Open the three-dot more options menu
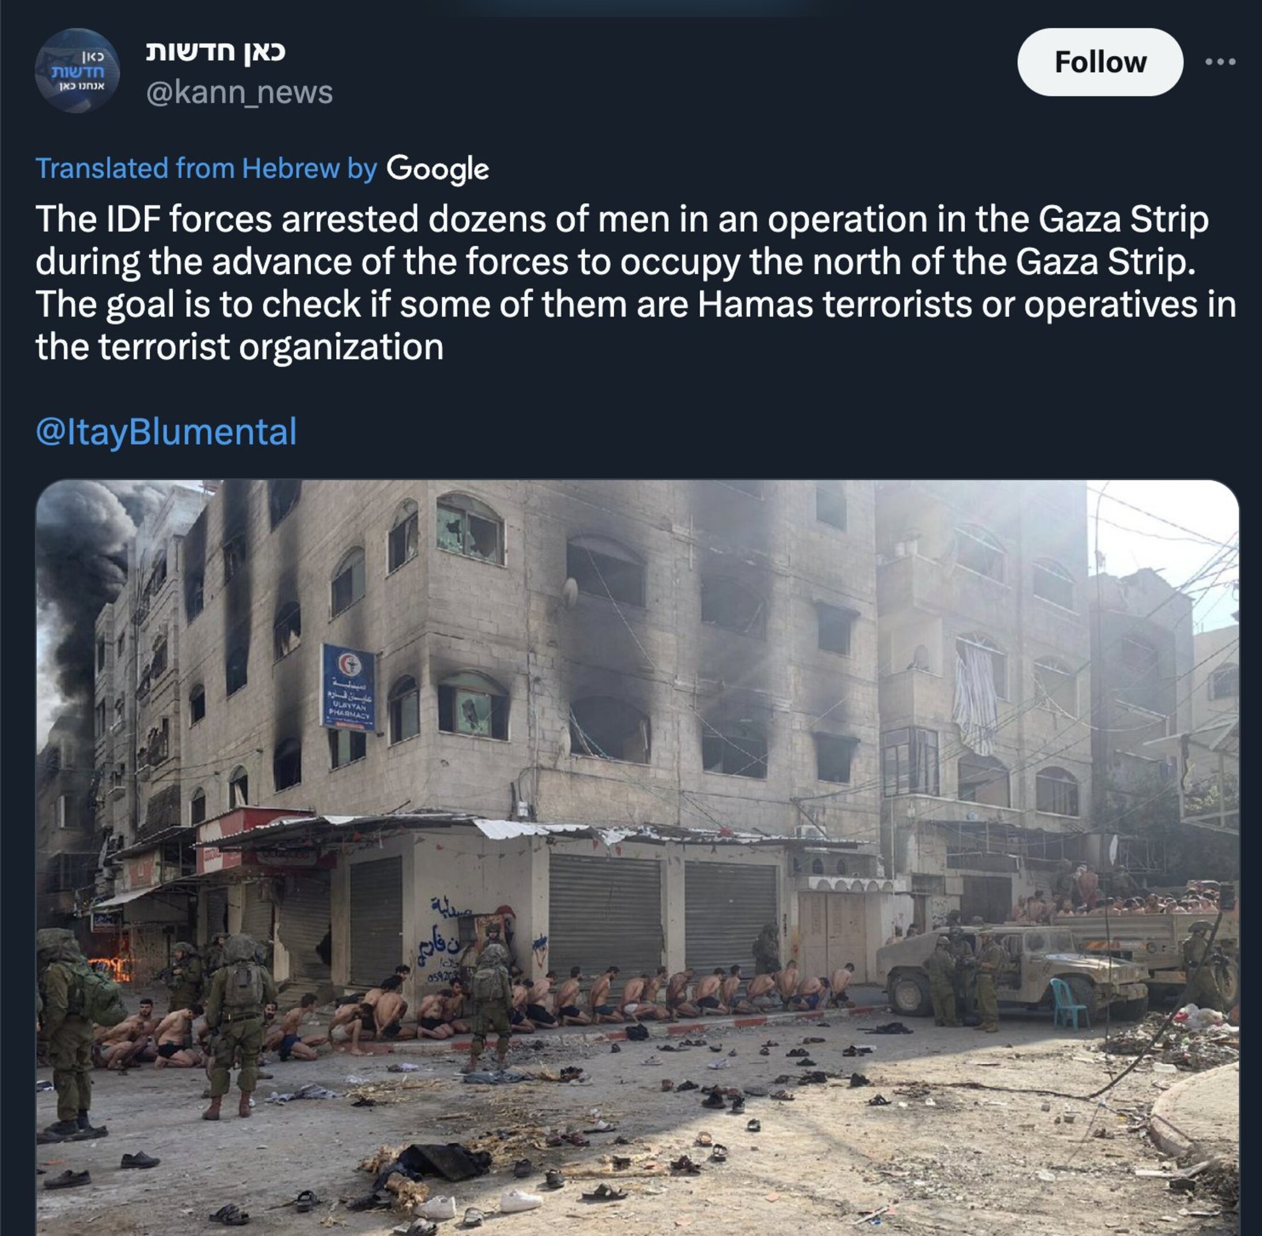The width and height of the screenshot is (1262, 1236). click(x=1220, y=63)
